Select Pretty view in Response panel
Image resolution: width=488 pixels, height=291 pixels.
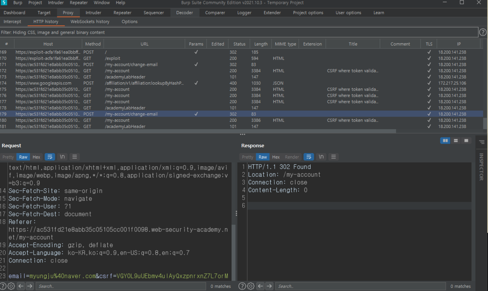[x=247, y=157]
